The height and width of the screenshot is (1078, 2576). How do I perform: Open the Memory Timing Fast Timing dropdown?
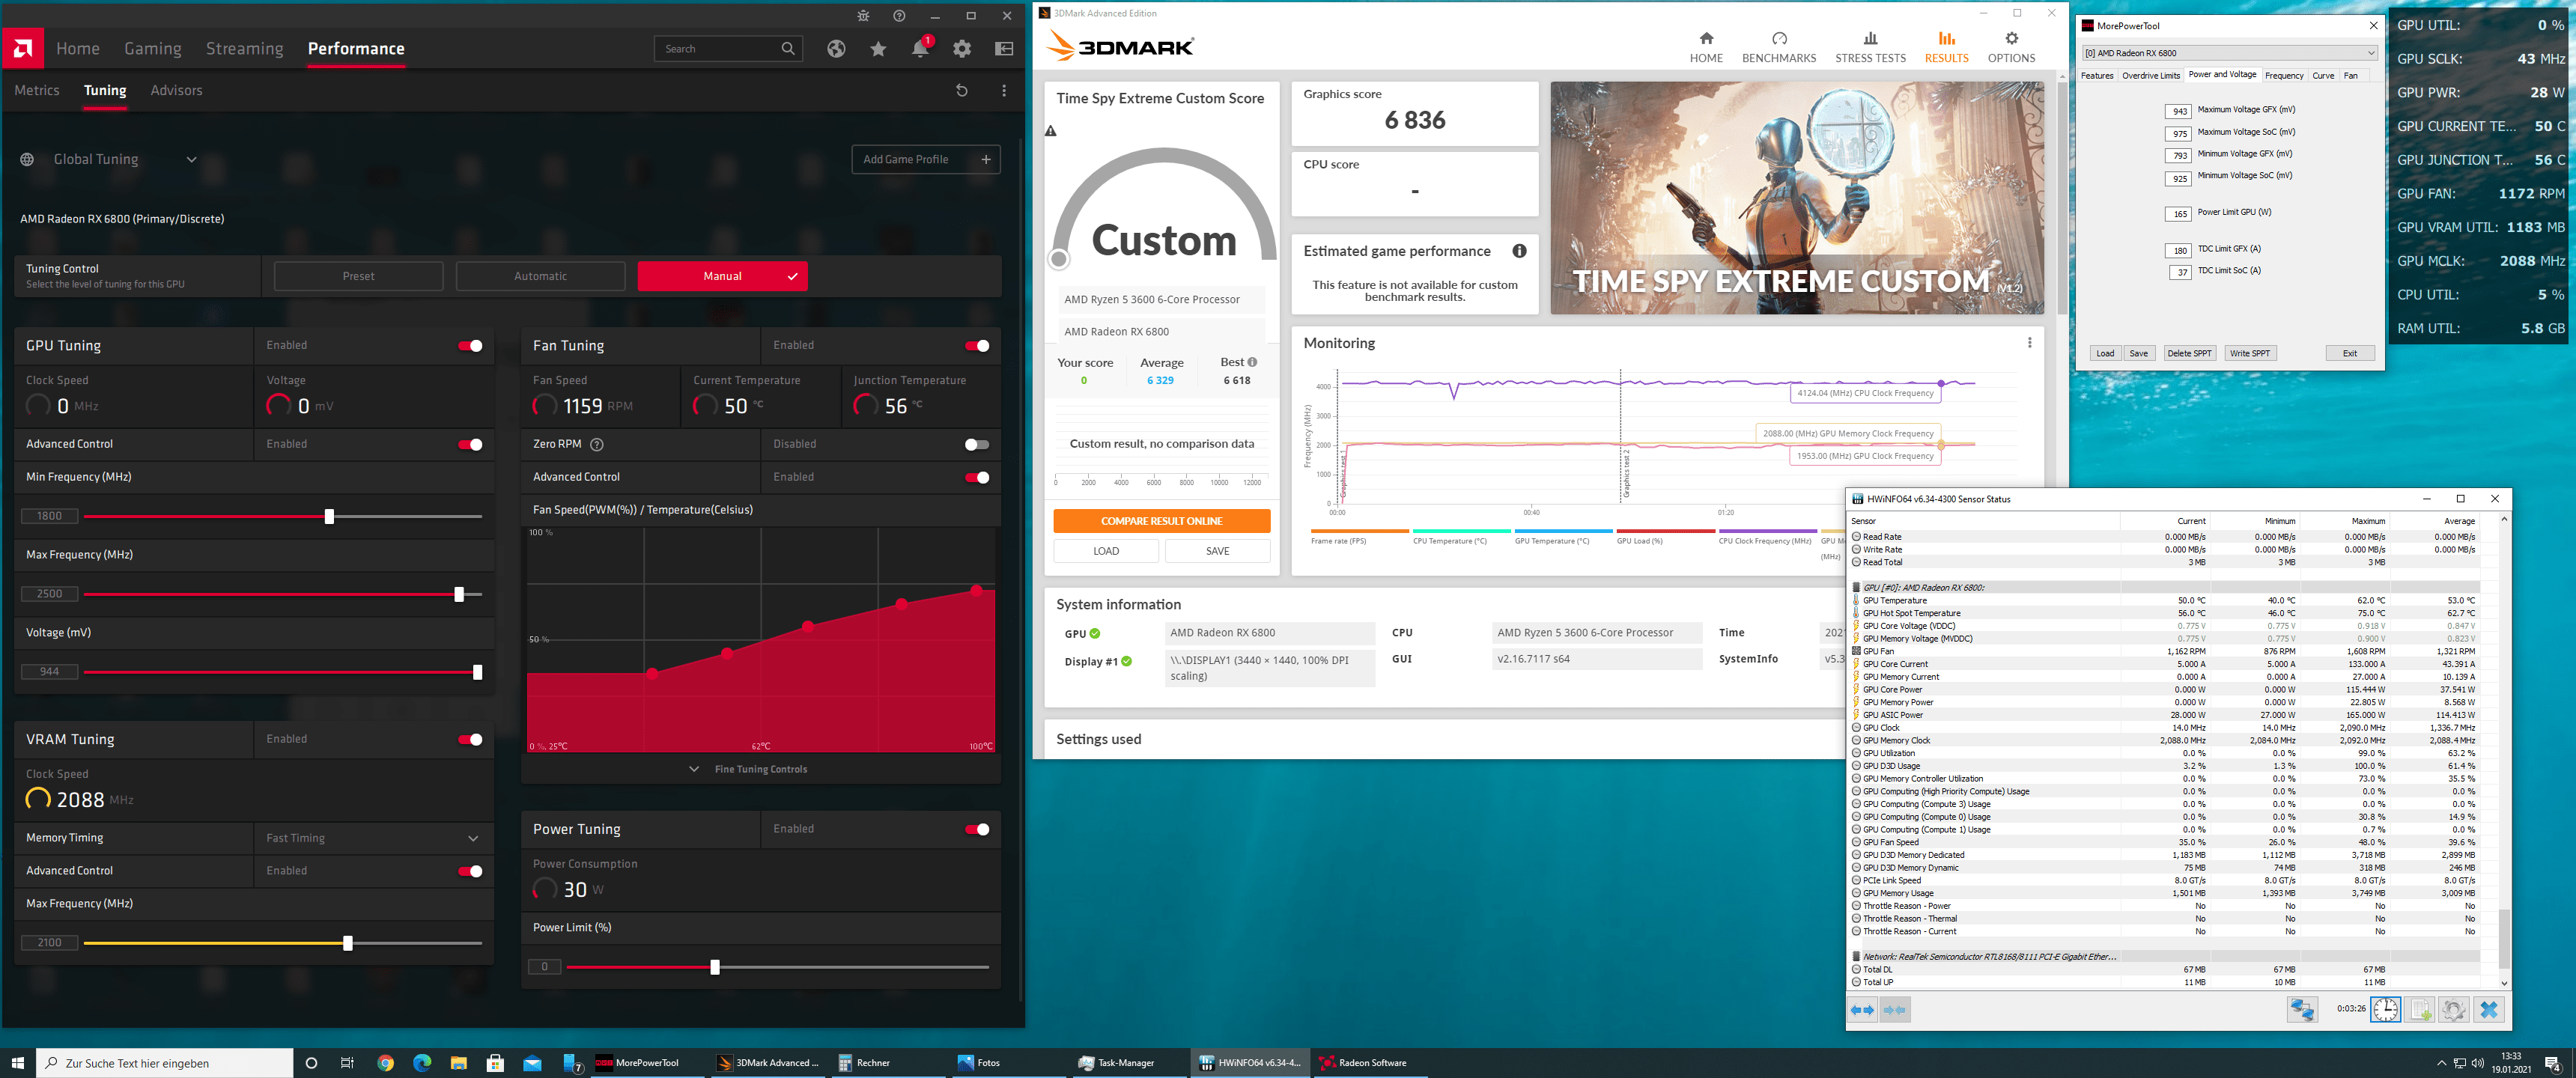[373, 838]
